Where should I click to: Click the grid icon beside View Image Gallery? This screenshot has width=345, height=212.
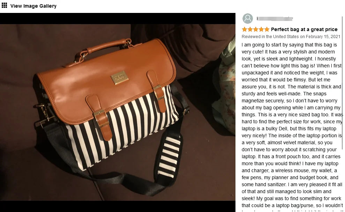tap(4, 5)
